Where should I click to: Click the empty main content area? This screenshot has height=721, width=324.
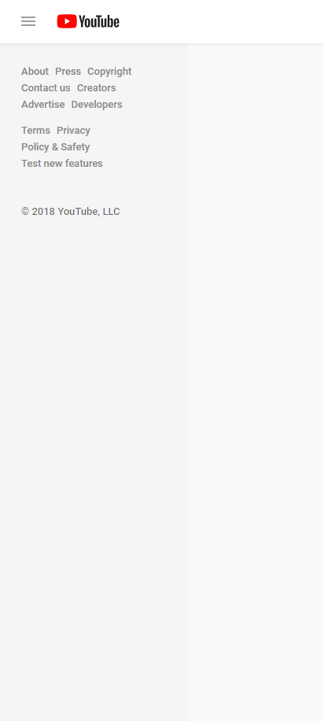tap(256, 382)
